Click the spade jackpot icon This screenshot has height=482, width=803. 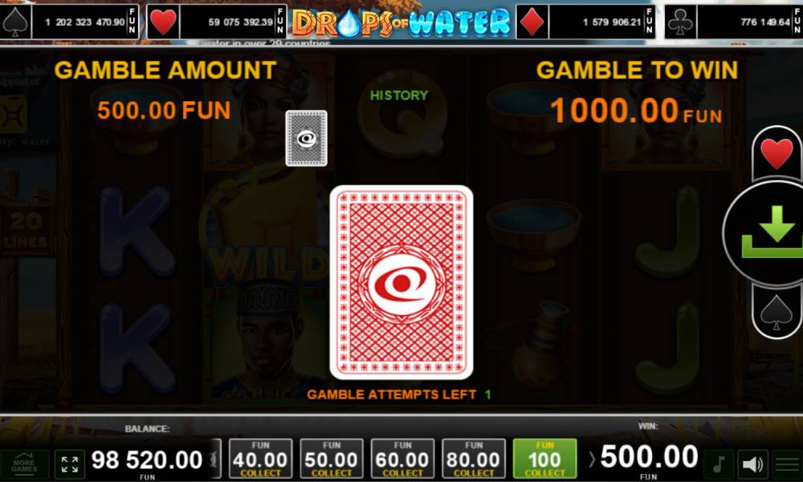pyautogui.click(x=15, y=22)
